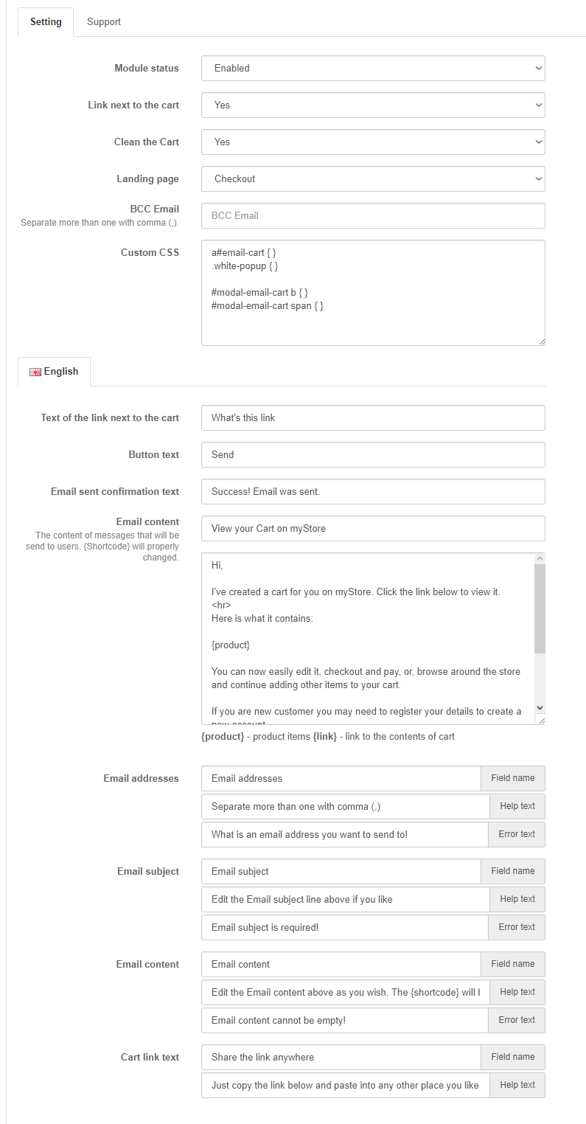586x1124 pixels.
Task: Select the Setting tab
Action: (x=46, y=22)
